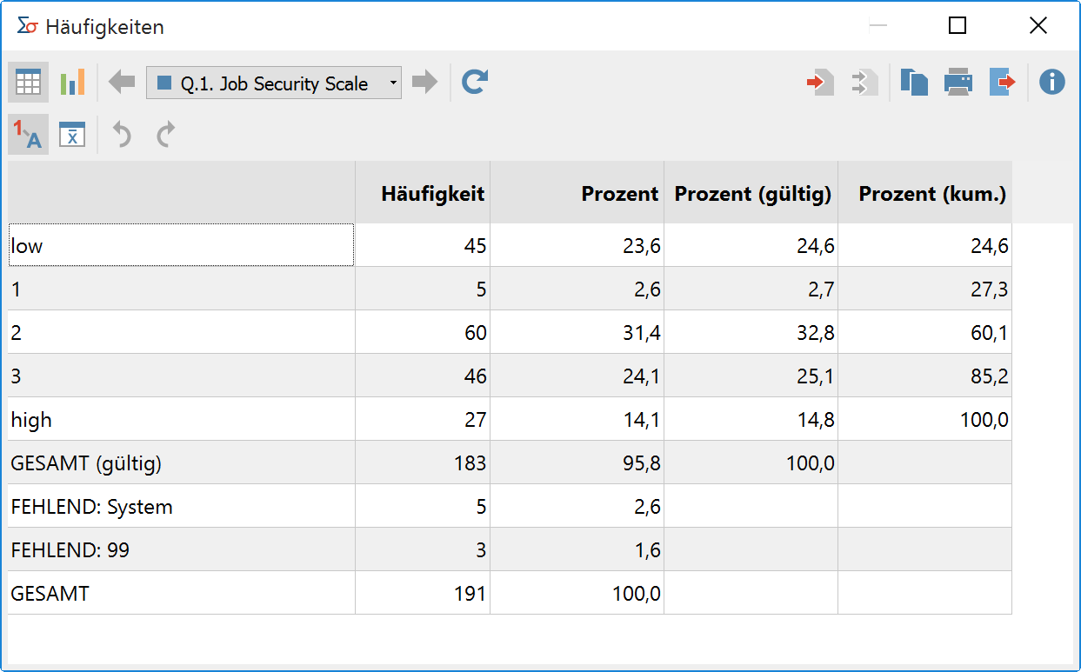
Task: Open the info icon
Action: (x=1052, y=83)
